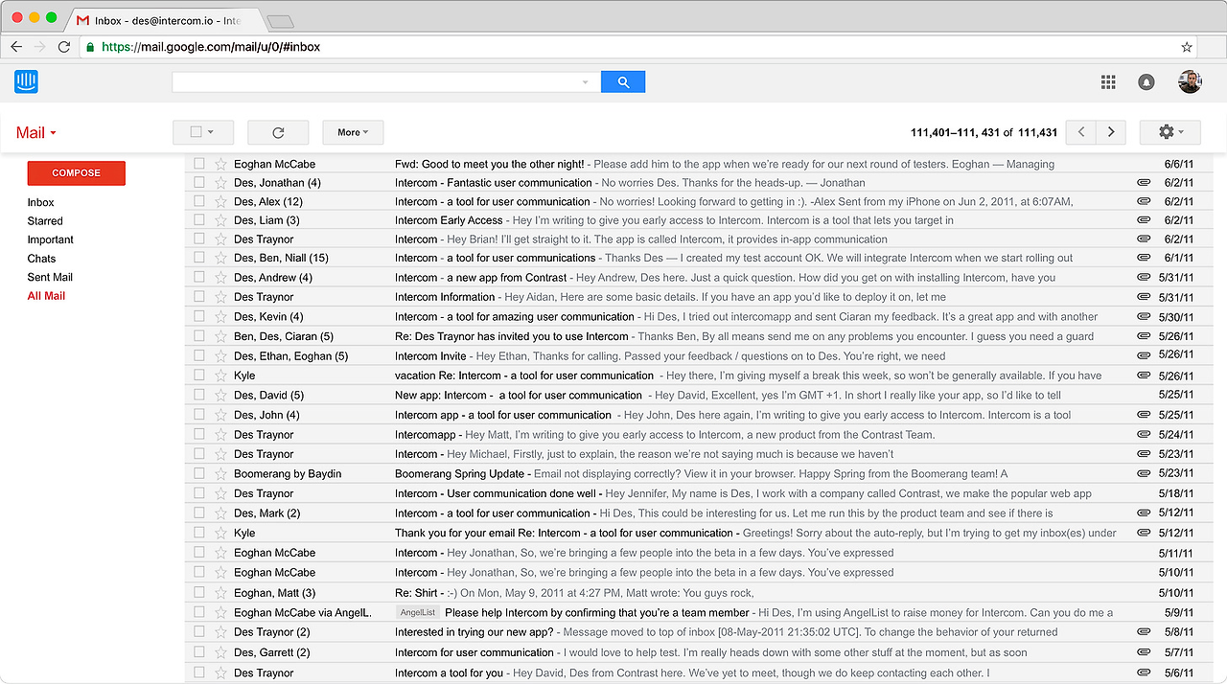Star the Des, Garrett (2) email
Screen dimensions: 1227x684
pyautogui.click(x=220, y=652)
